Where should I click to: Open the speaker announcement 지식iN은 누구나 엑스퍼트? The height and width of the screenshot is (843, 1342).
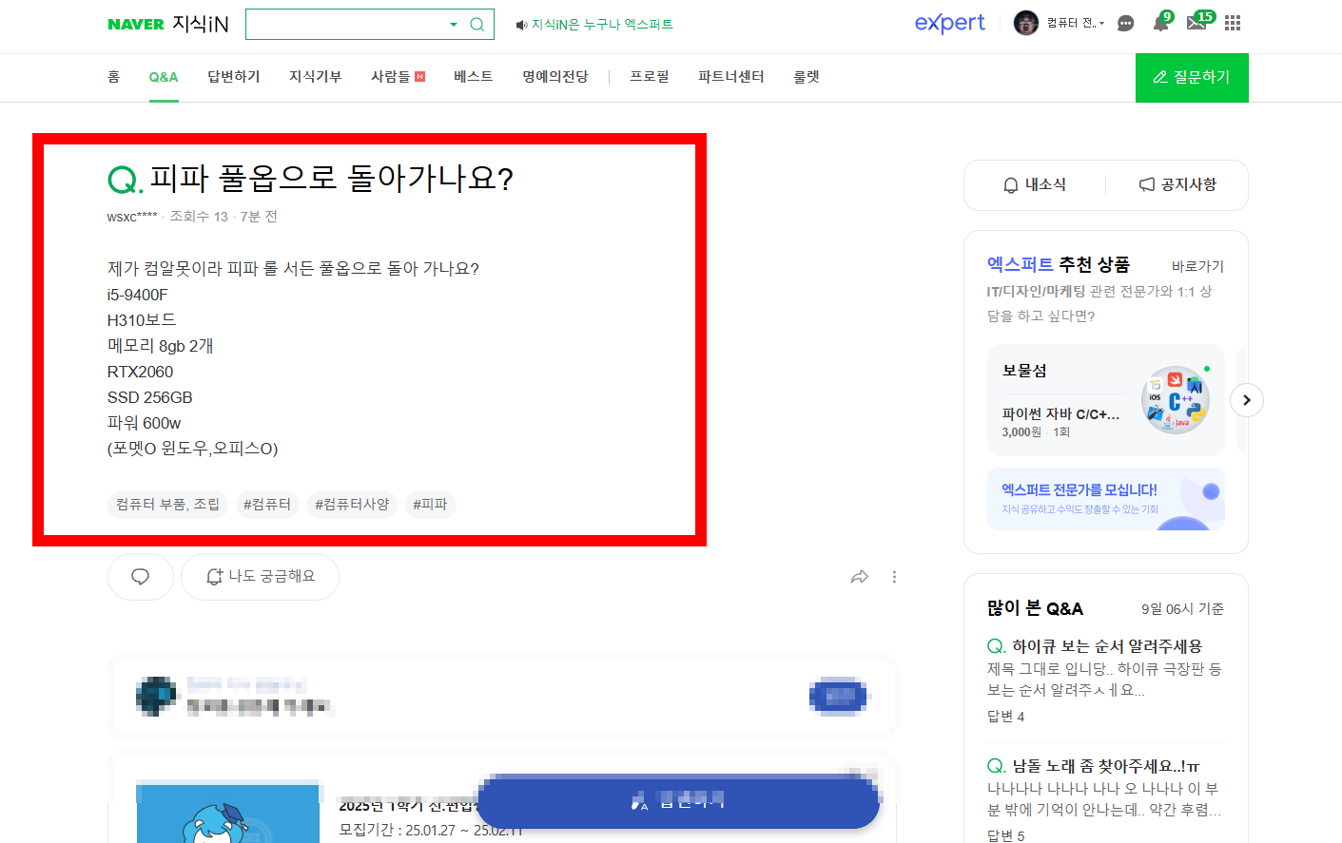click(594, 25)
